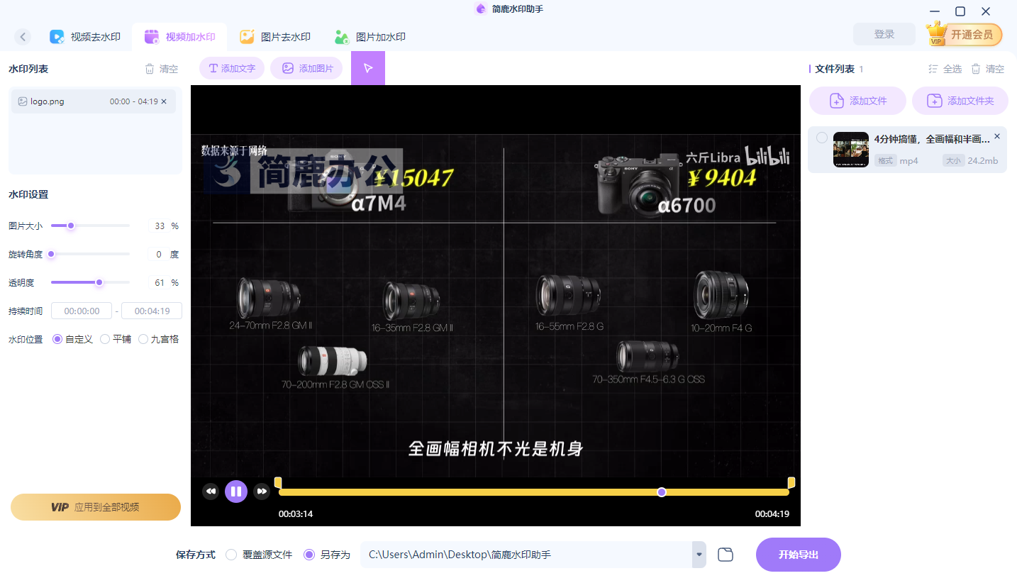Click the video thumbnail in the file list
Image resolution: width=1017 pixels, height=583 pixels.
(x=850, y=149)
